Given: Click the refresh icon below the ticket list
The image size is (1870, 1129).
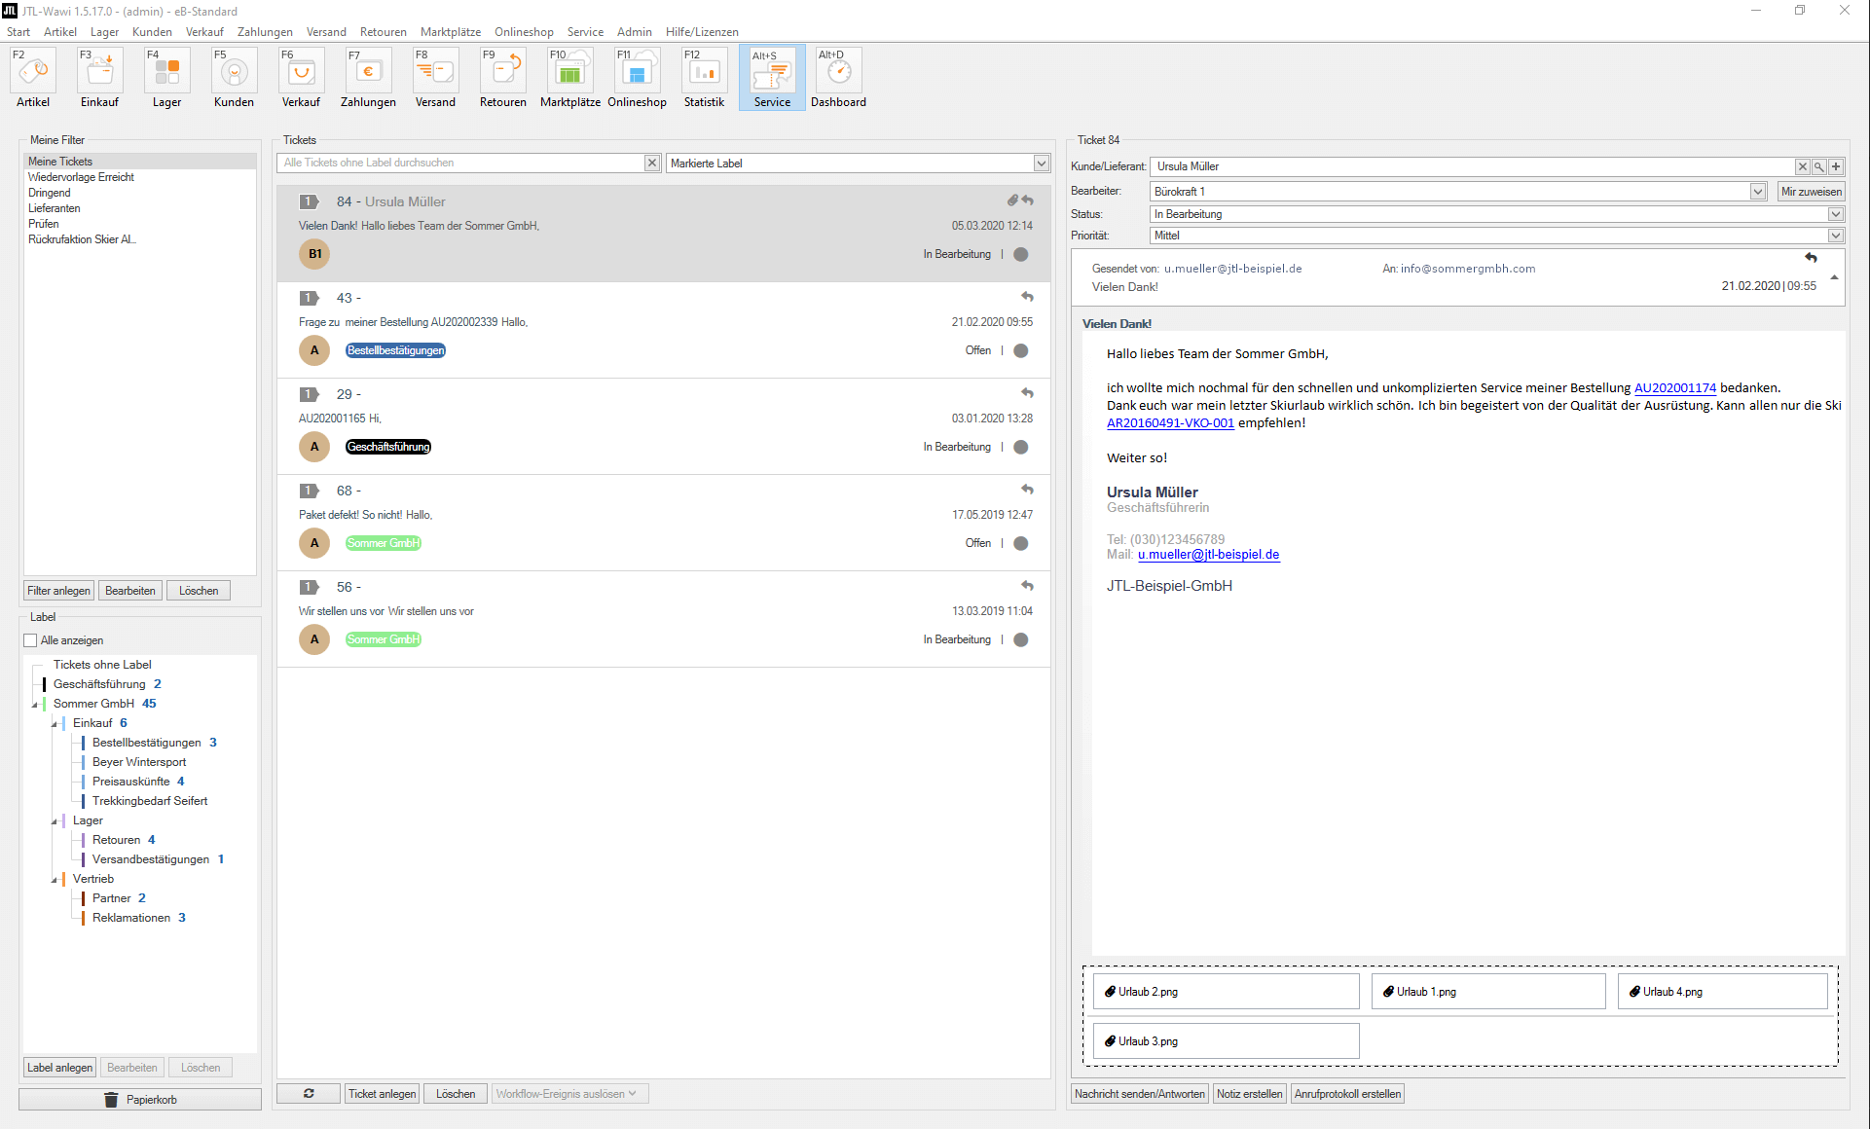Looking at the screenshot, I should tap(307, 1093).
